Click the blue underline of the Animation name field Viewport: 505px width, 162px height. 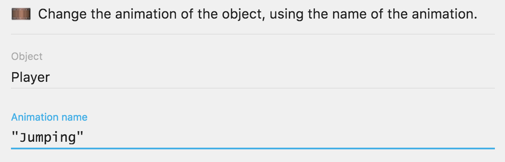(x=253, y=148)
